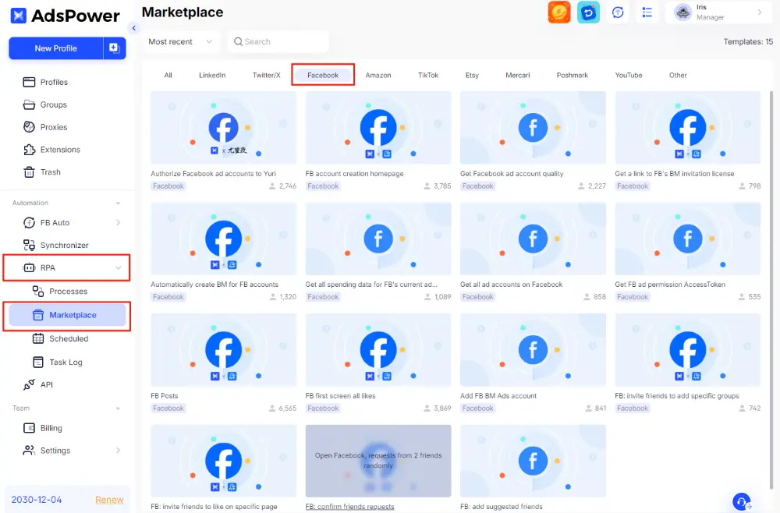The image size is (780, 513).
Task: Expand the Settings submenu chevron
Action: 119,451
